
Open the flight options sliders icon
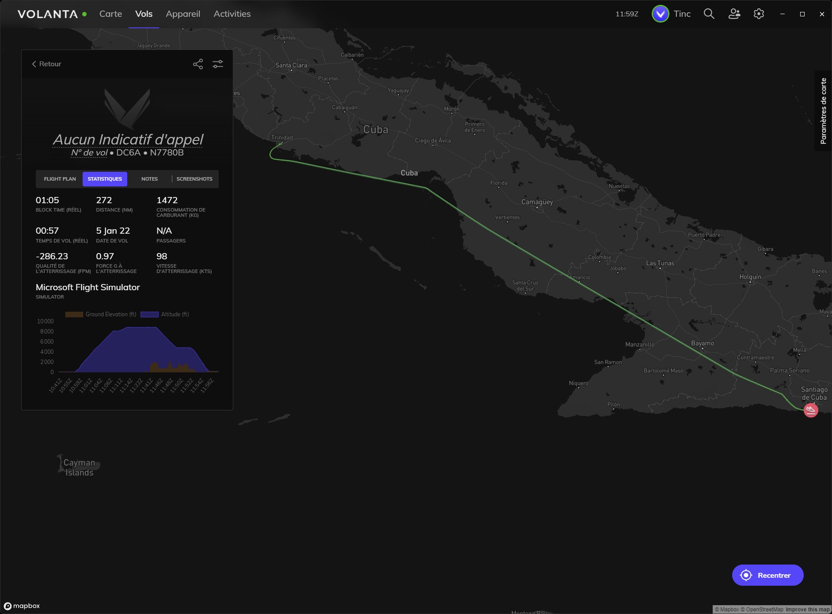coord(218,64)
